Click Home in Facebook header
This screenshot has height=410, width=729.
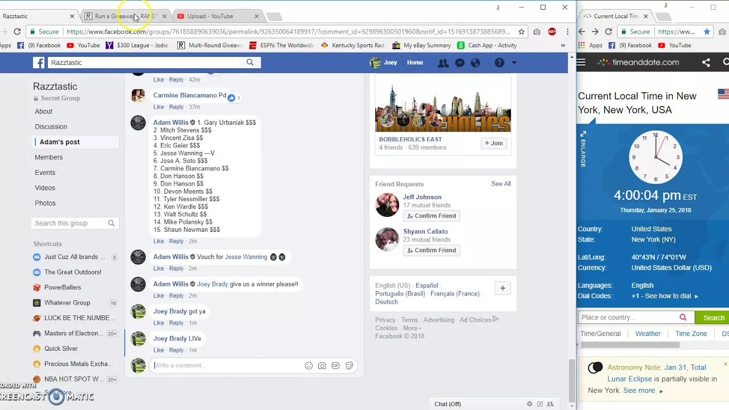[415, 63]
